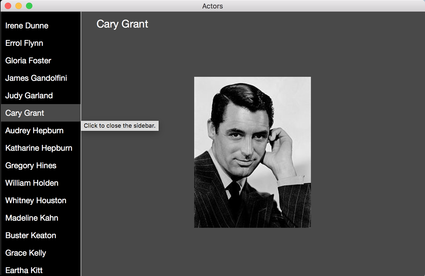Click the Cary Grant portrait photo
The height and width of the screenshot is (276, 425).
click(252, 152)
